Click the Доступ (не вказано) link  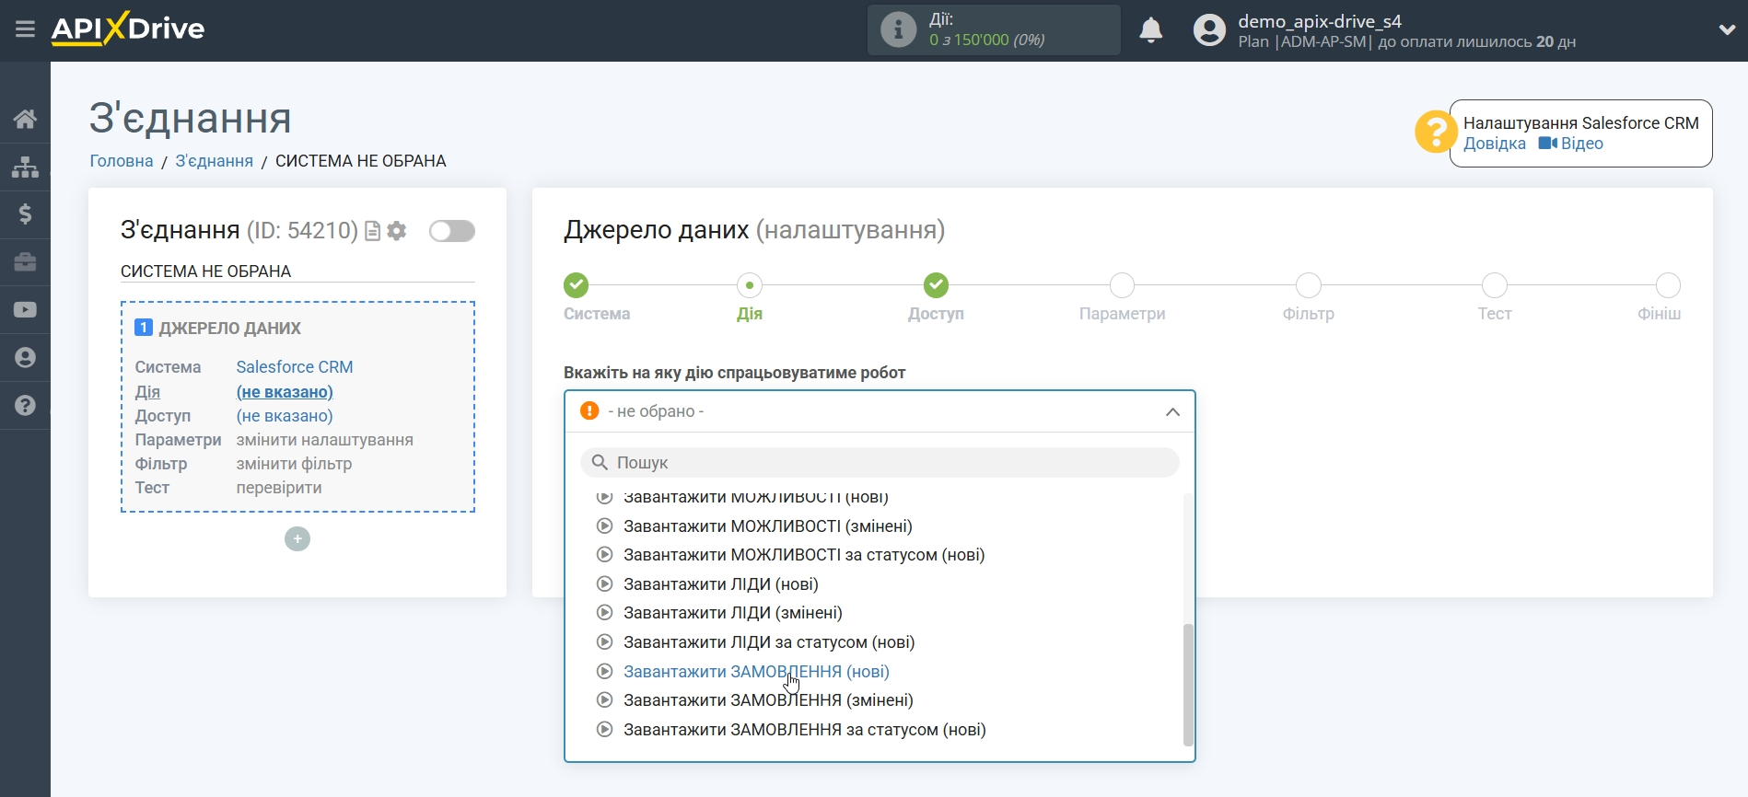click(285, 416)
